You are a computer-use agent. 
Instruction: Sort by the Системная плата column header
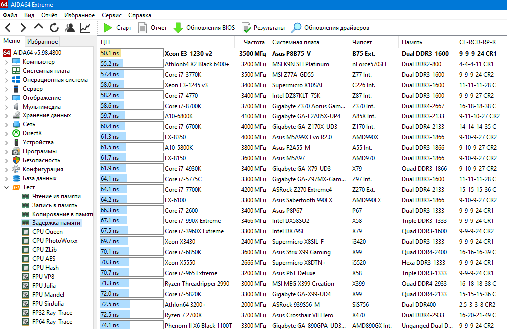point(309,42)
